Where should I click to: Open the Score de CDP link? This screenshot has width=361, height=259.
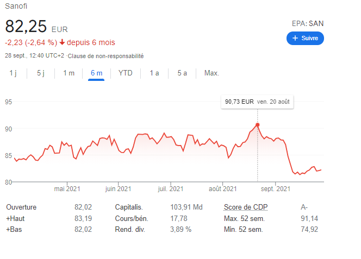(x=246, y=207)
